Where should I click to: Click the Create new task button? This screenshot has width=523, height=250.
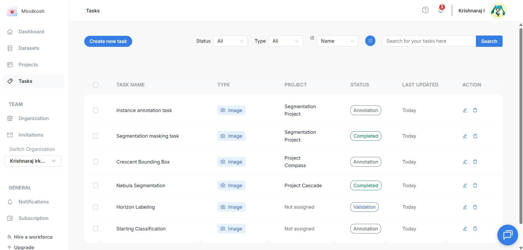click(108, 41)
